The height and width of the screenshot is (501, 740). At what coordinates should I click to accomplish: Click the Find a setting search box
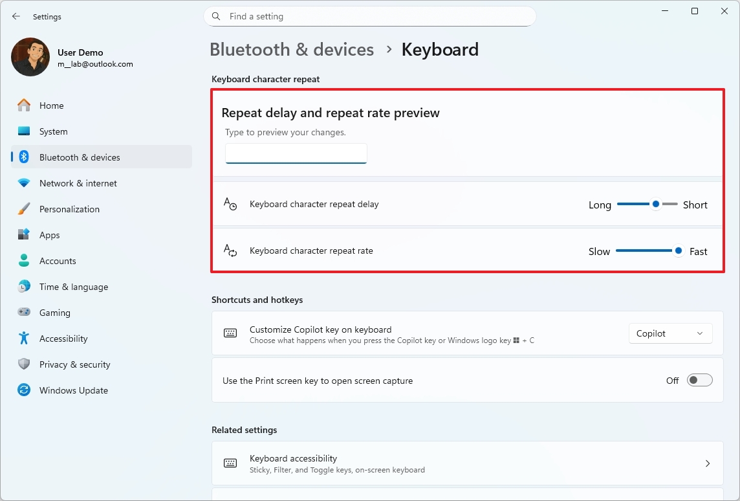click(x=369, y=16)
